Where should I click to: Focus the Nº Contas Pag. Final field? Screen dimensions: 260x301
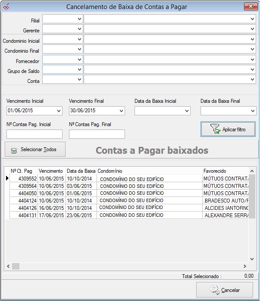point(97,134)
